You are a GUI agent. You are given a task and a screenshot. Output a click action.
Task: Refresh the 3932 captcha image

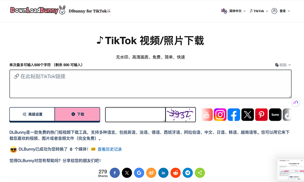point(181,114)
